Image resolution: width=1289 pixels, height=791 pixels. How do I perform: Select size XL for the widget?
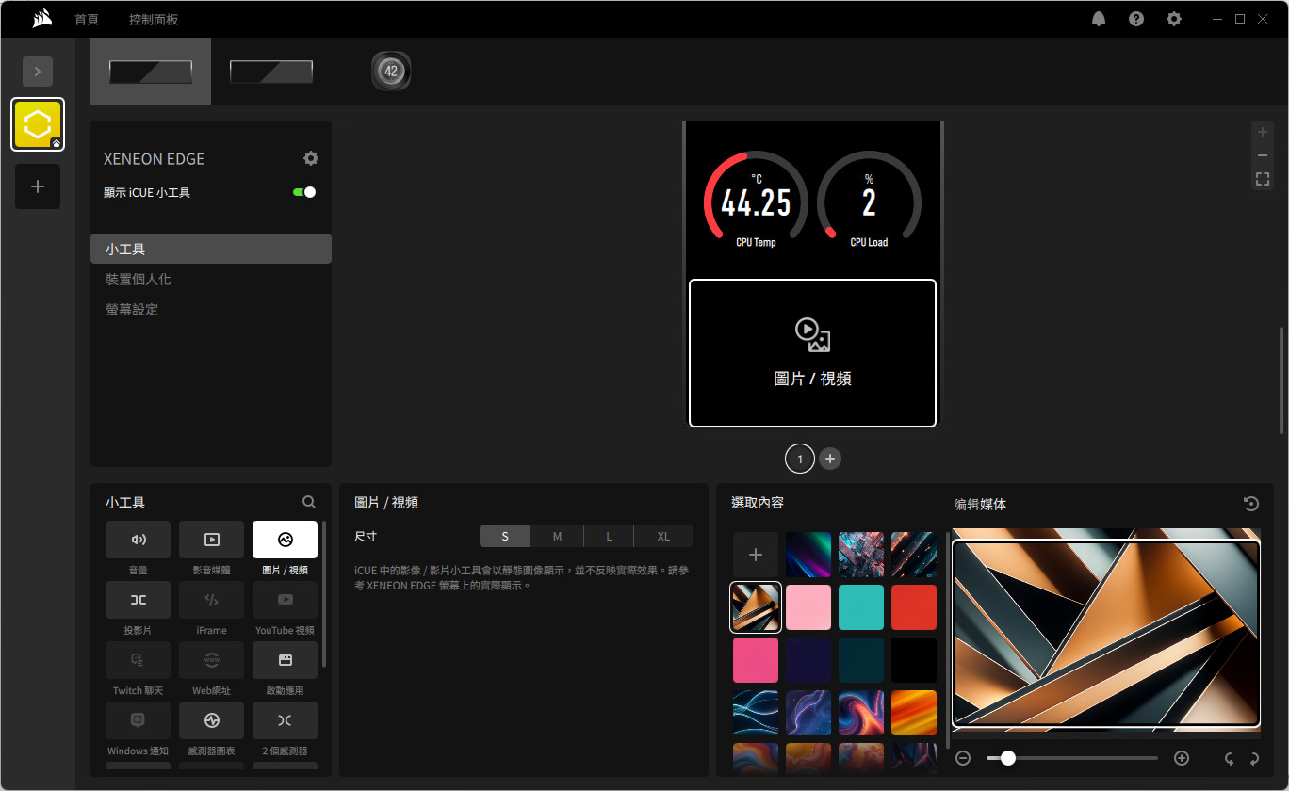tap(663, 537)
